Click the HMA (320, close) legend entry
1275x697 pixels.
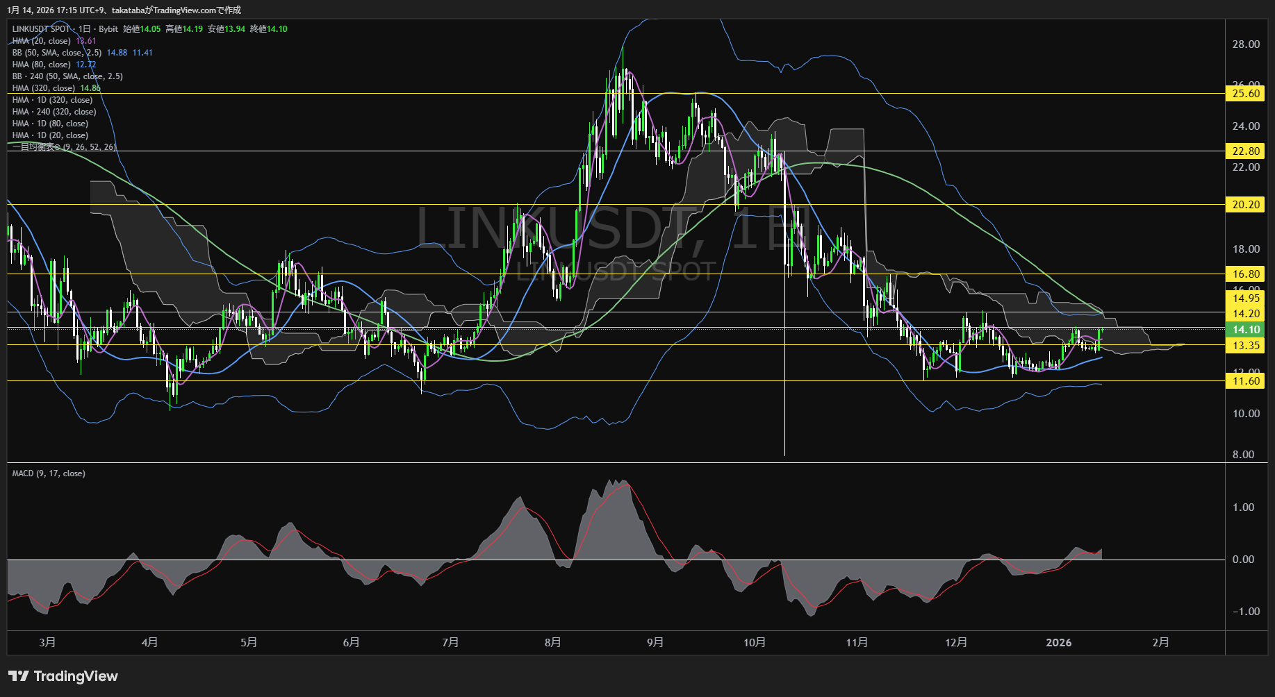click(x=44, y=88)
